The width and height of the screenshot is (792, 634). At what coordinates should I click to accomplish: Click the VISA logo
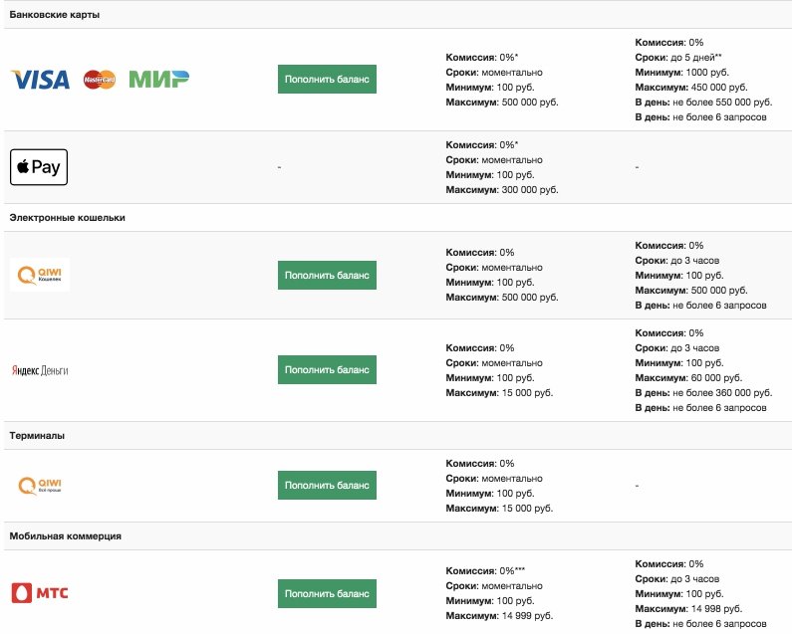tap(40, 80)
